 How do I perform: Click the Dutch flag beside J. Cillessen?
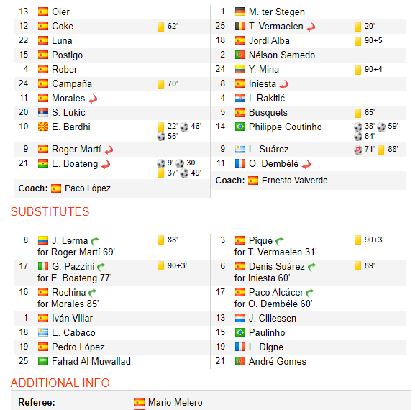240,318
